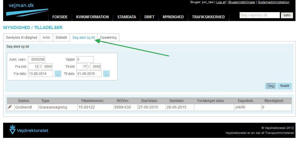Open the Systemadministration link
Image resolution: width=307 pixels, height=145 pixels.
coord(273,2)
